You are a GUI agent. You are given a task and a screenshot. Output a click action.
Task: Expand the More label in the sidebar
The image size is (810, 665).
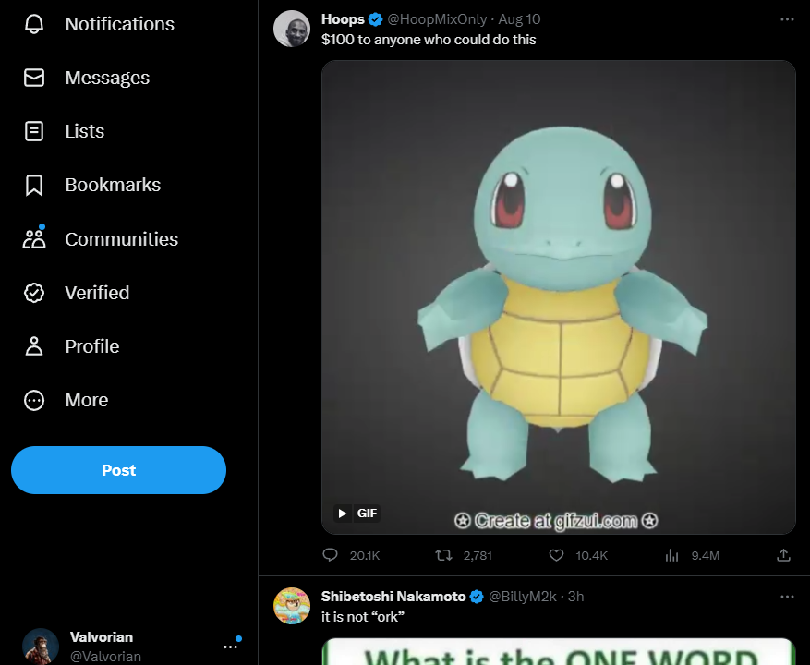pyautogui.click(x=86, y=400)
